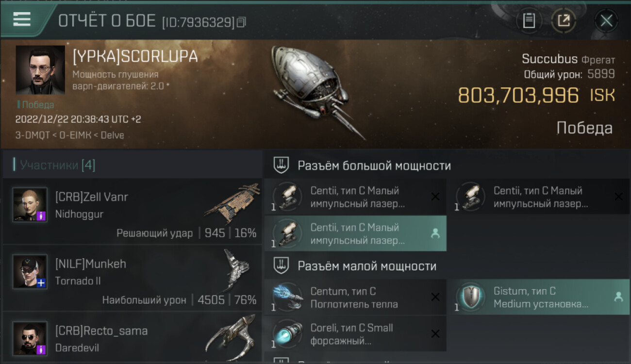Toggle the pilot marker on highlighted Centii laser
This screenshot has height=364, width=631.
tap(435, 233)
